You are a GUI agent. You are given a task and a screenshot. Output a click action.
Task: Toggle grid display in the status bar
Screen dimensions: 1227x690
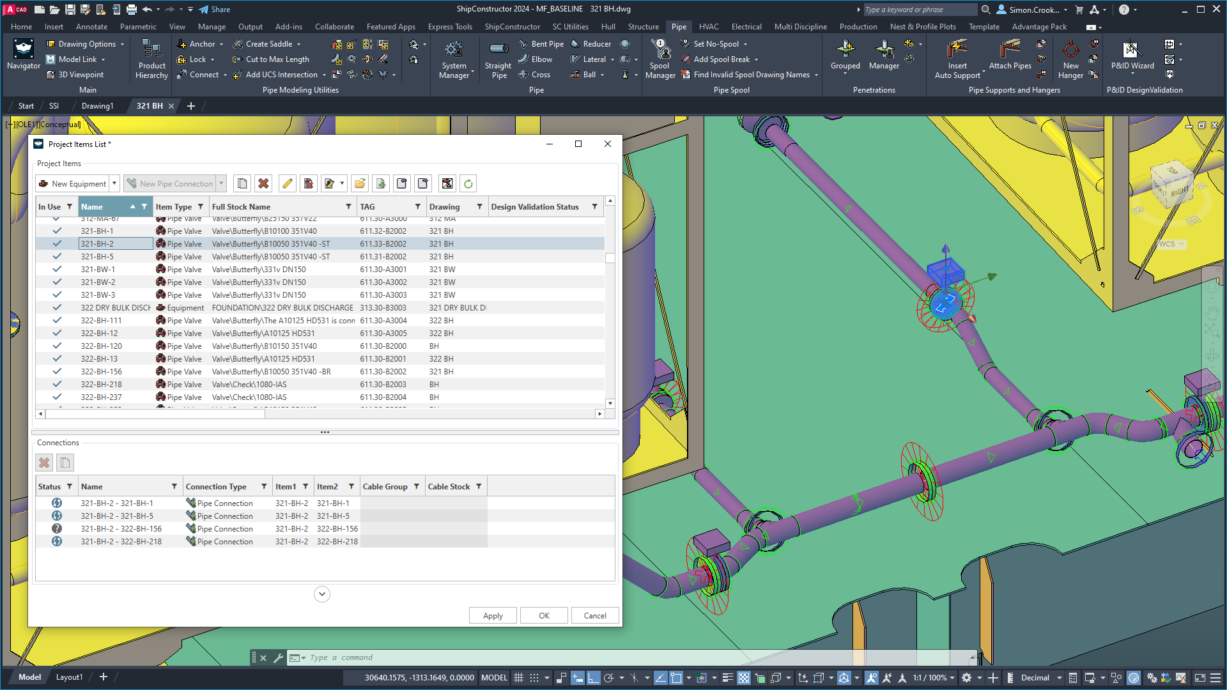click(x=518, y=678)
